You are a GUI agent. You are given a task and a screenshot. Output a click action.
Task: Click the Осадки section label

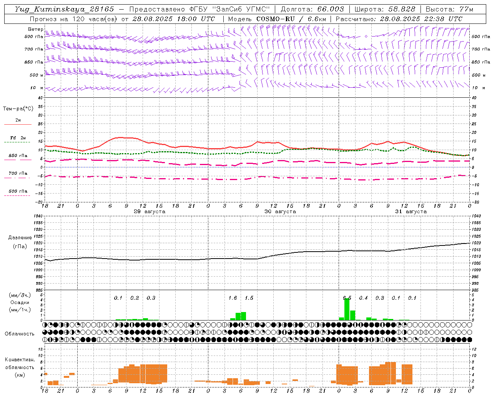coord(20,302)
